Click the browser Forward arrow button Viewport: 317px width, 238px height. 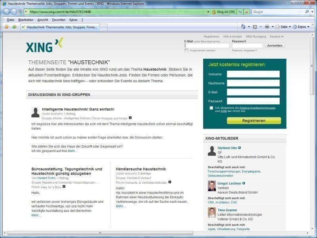[14, 12]
